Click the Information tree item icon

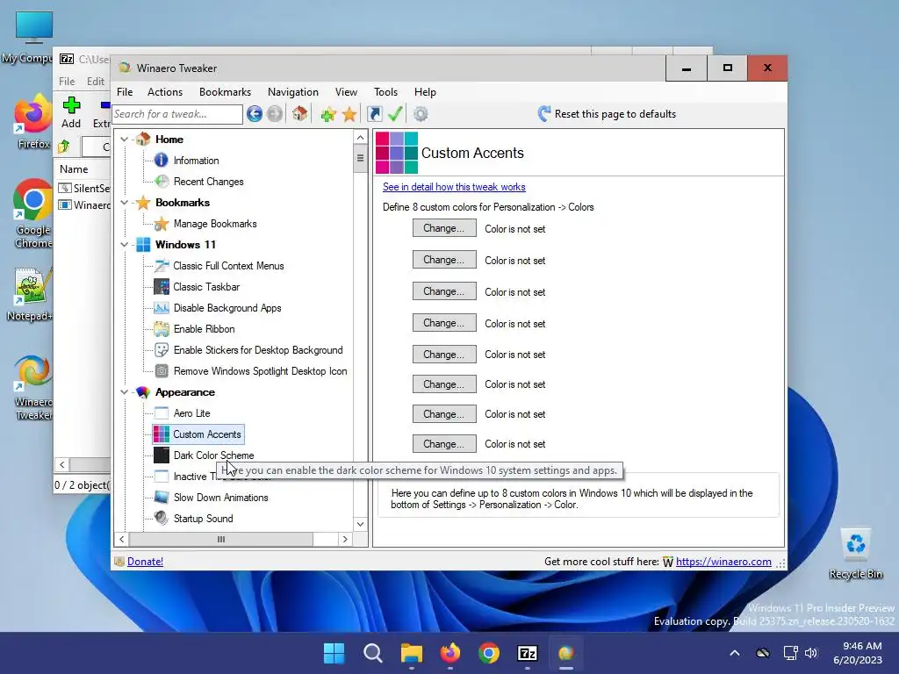coord(162,161)
